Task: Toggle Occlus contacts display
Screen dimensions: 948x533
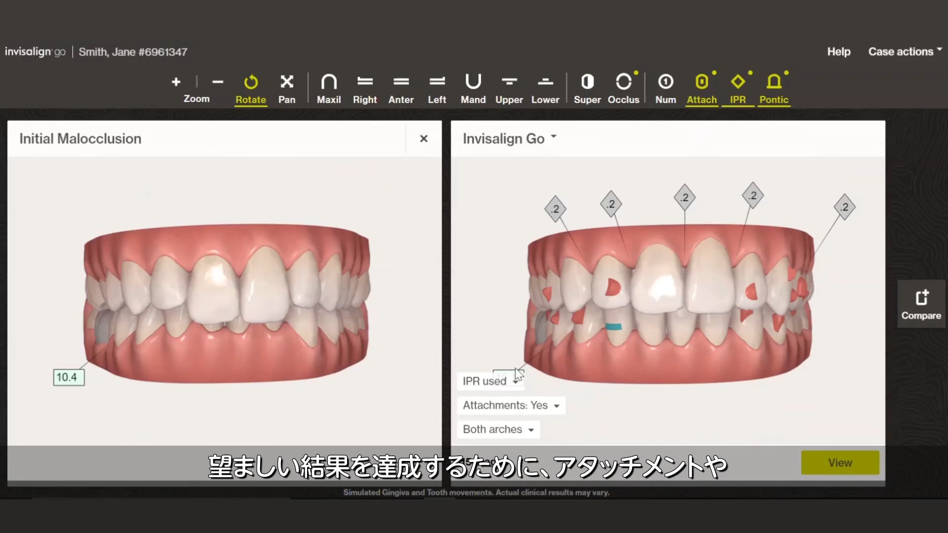Action: click(x=624, y=89)
